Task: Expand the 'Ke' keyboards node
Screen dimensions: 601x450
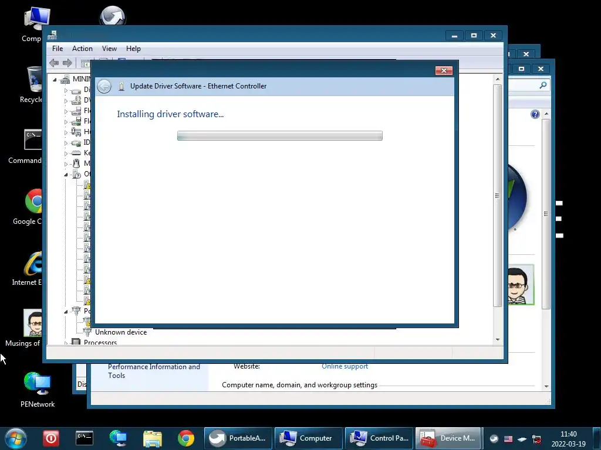Action: (66, 154)
